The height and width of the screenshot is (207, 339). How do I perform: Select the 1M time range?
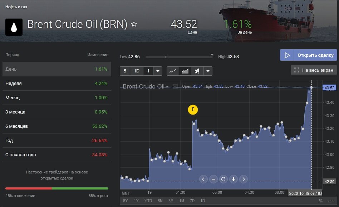(x=182, y=201)
